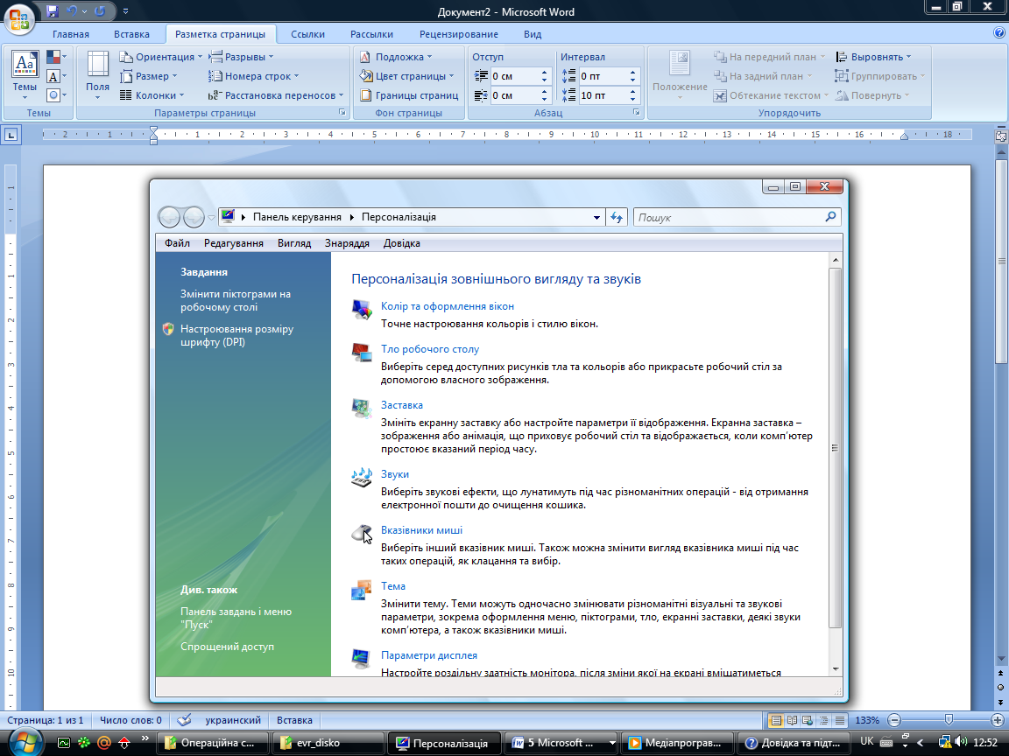Open Знаряддя menu in Personalization window
Screen dimensions: 1009x756
click(347, 243)
